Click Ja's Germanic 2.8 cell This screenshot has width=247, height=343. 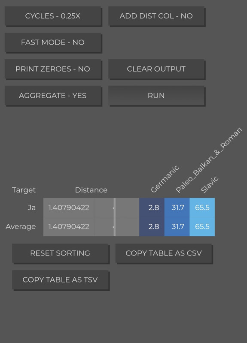[x=152, y=208]
